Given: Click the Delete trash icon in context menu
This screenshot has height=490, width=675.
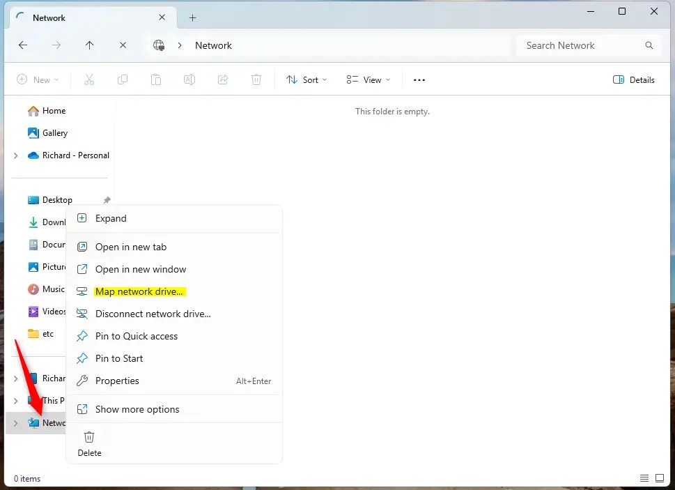Looking at the screenshot, I should tap(89, 438).
